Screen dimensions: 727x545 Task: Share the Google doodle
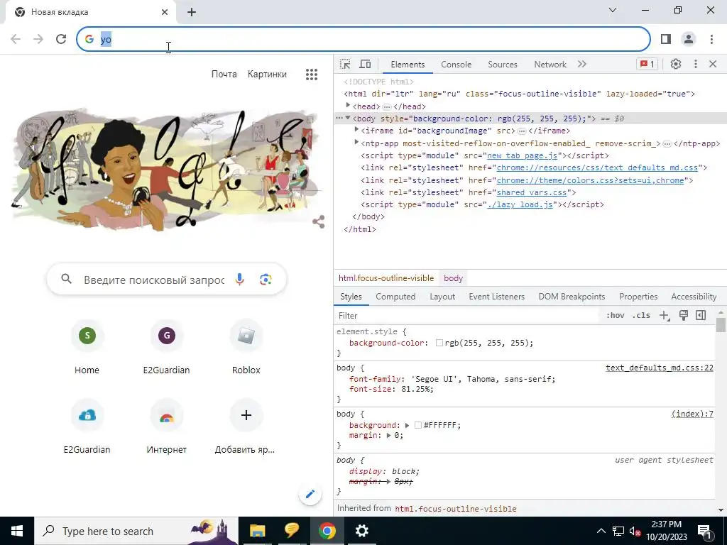pos(319,221)
